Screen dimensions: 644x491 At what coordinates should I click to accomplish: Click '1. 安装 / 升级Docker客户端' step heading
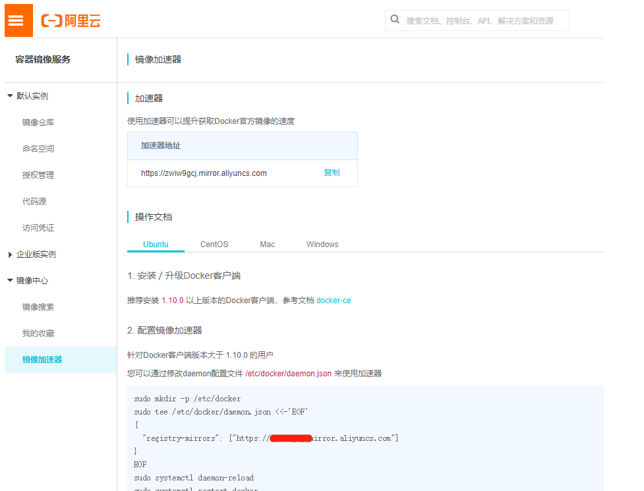[x=184, y=276]
